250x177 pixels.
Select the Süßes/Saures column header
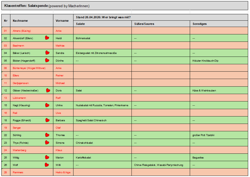click(161, 24)
